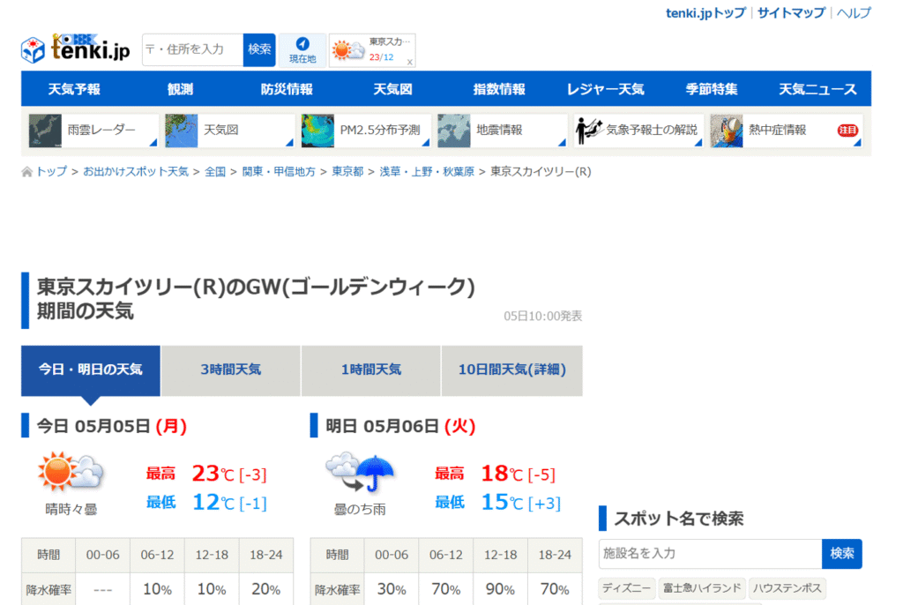Click the ディズニー spot tag
903x605 pixels.
(627, 588)
